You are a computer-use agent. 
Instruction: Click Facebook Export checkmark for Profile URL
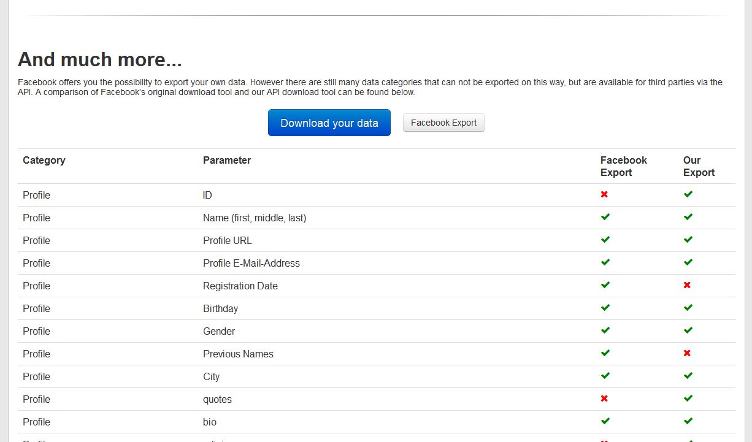click(x=605, y=240)
